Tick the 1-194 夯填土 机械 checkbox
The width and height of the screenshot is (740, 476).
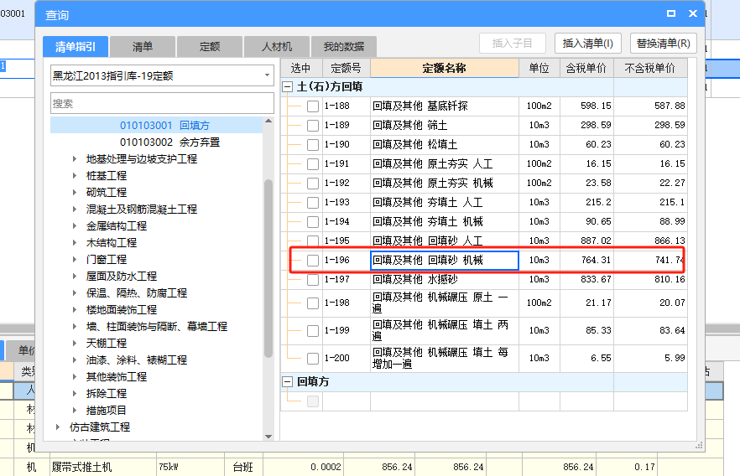point(312,222)
